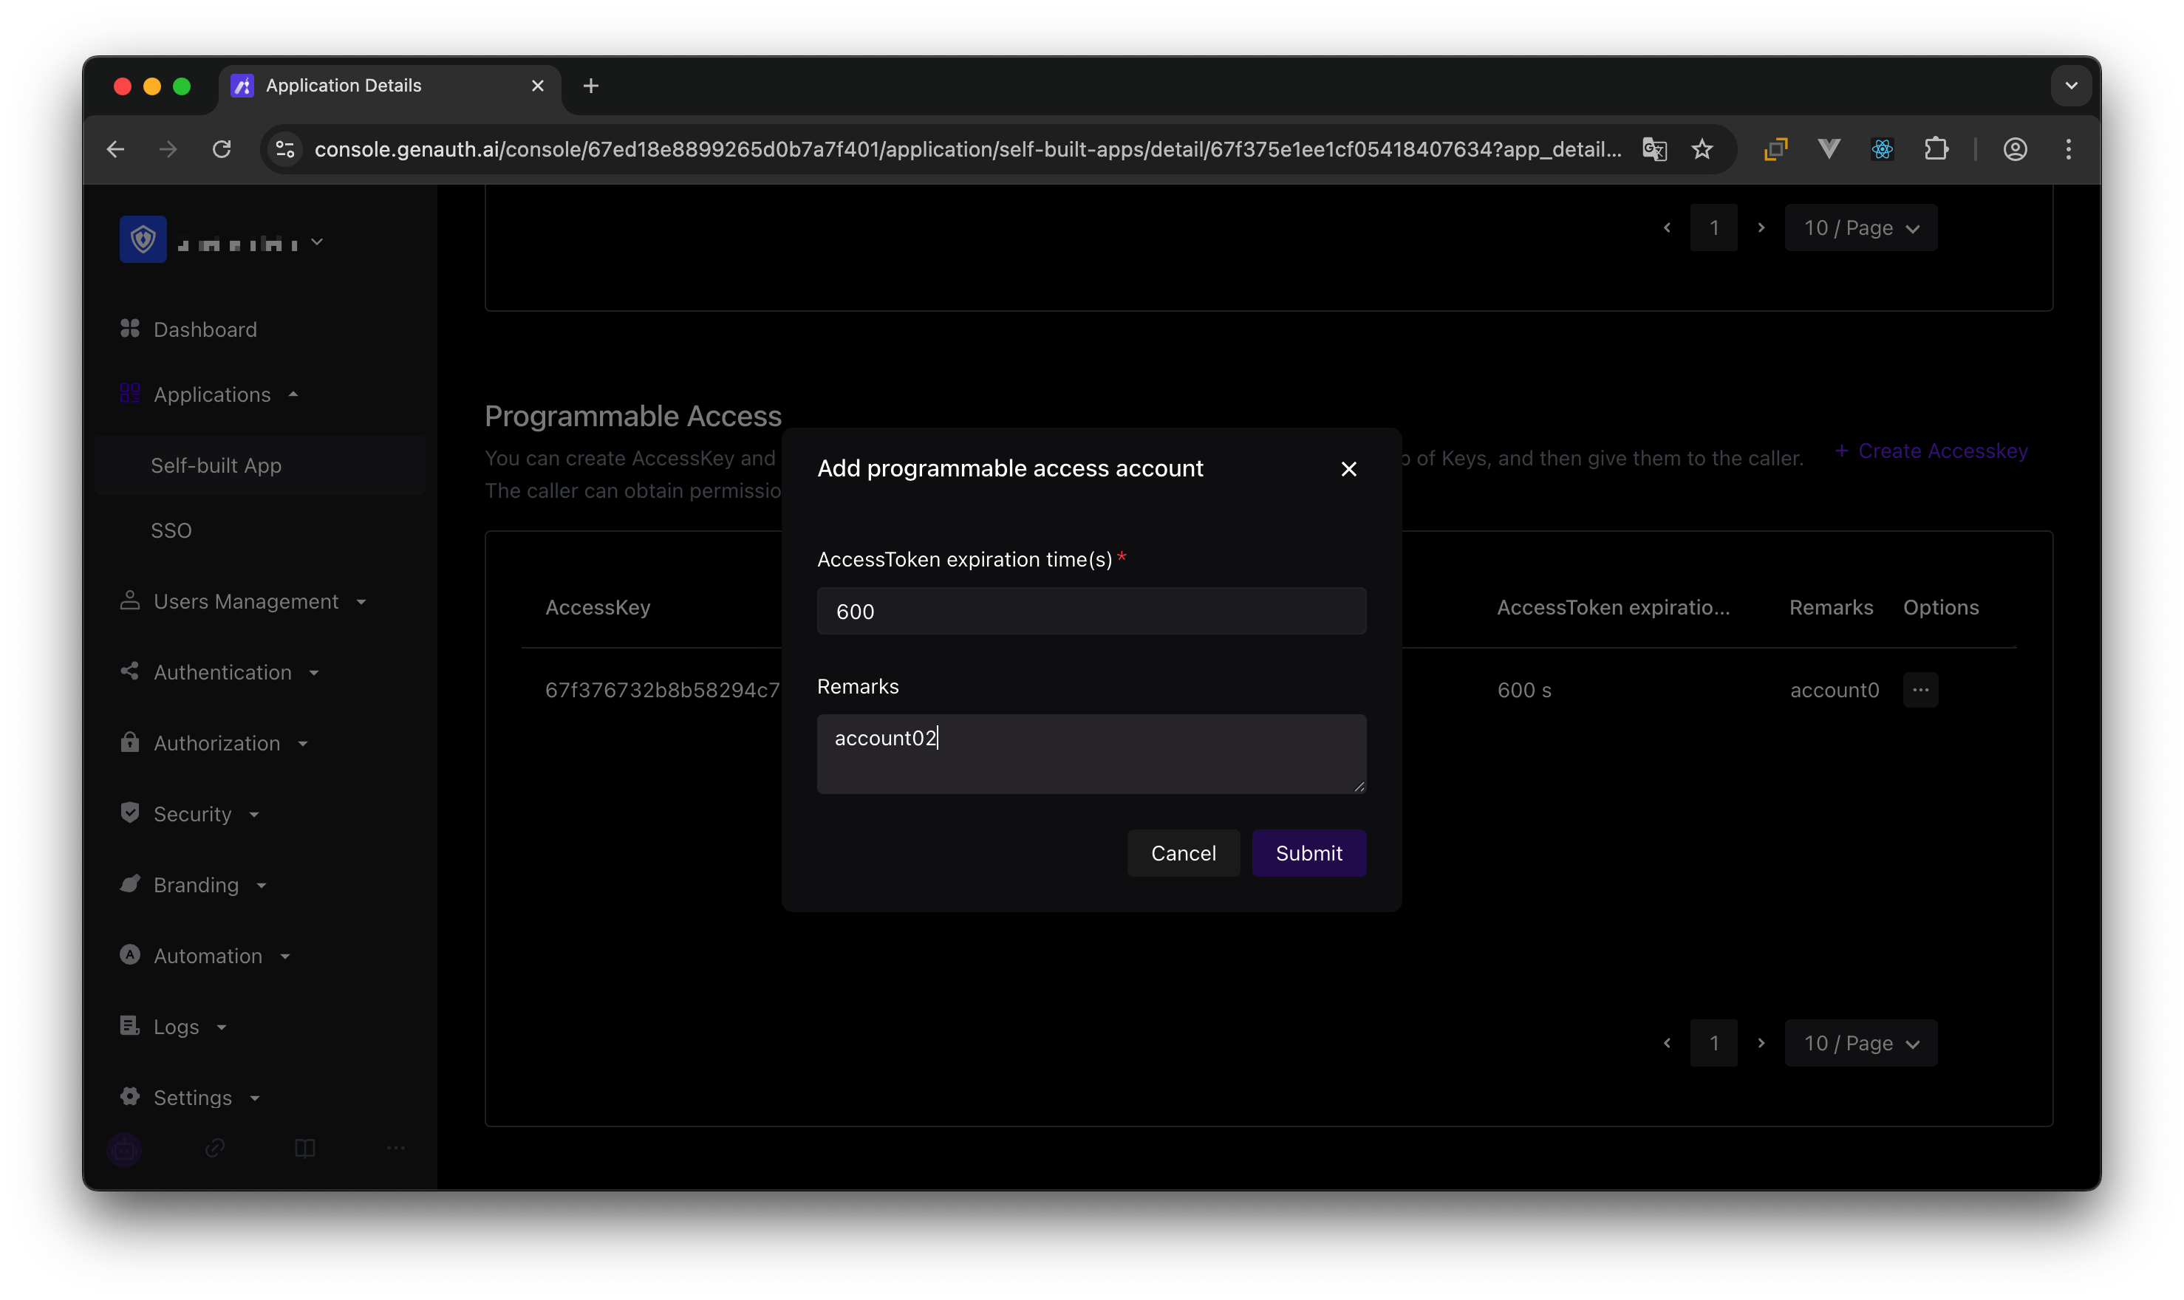Click into the Remarks text area
The image size is (2184, 1300).
click(x=1091, y=753)
